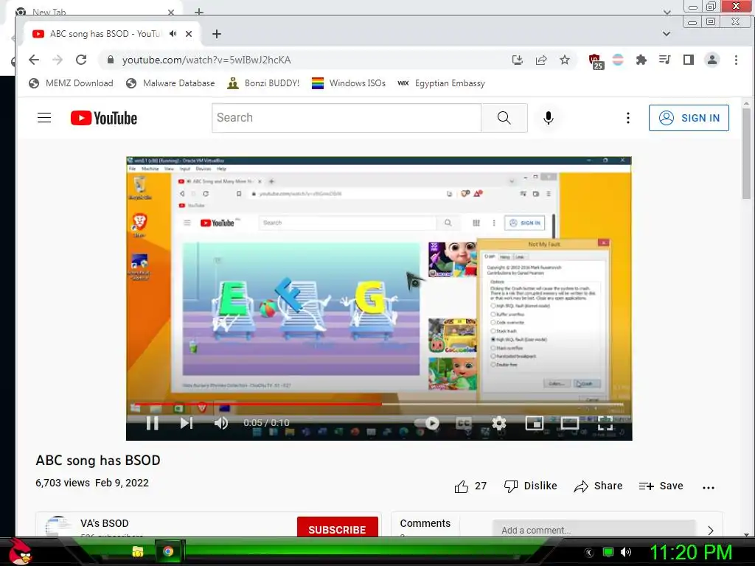This screenshot has height=566, width=755.
Task: Click the striped flag extension icon
Action: (x=618, y=60)
